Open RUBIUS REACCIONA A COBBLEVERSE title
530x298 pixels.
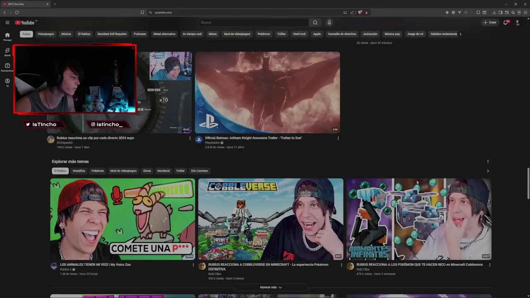[x=268, y=267]
